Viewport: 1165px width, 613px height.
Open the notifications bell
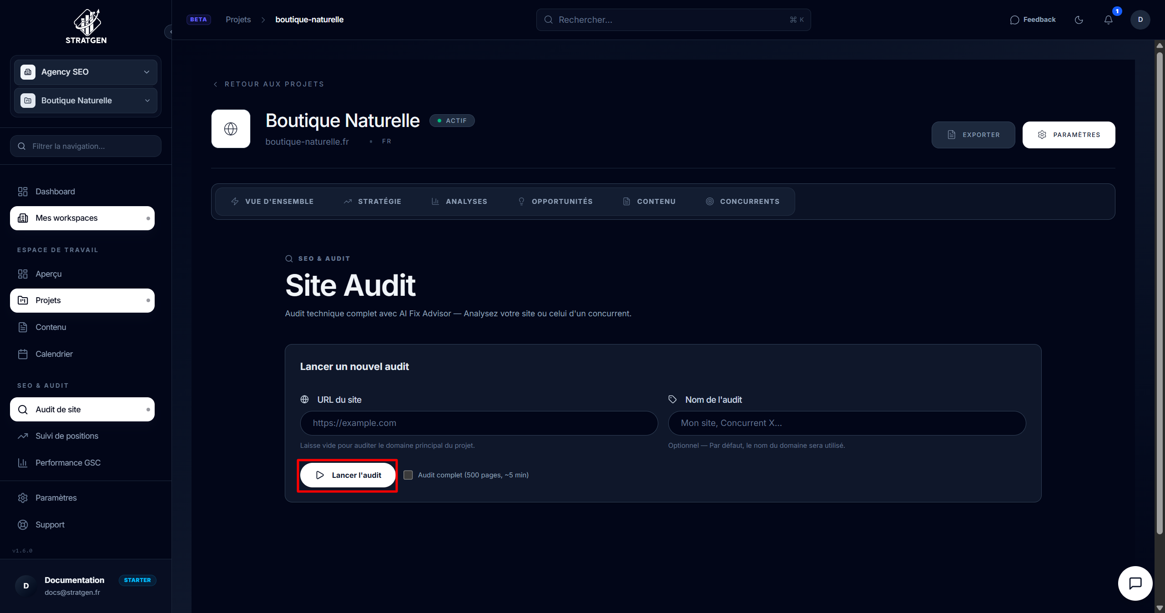coord(1109,20)
